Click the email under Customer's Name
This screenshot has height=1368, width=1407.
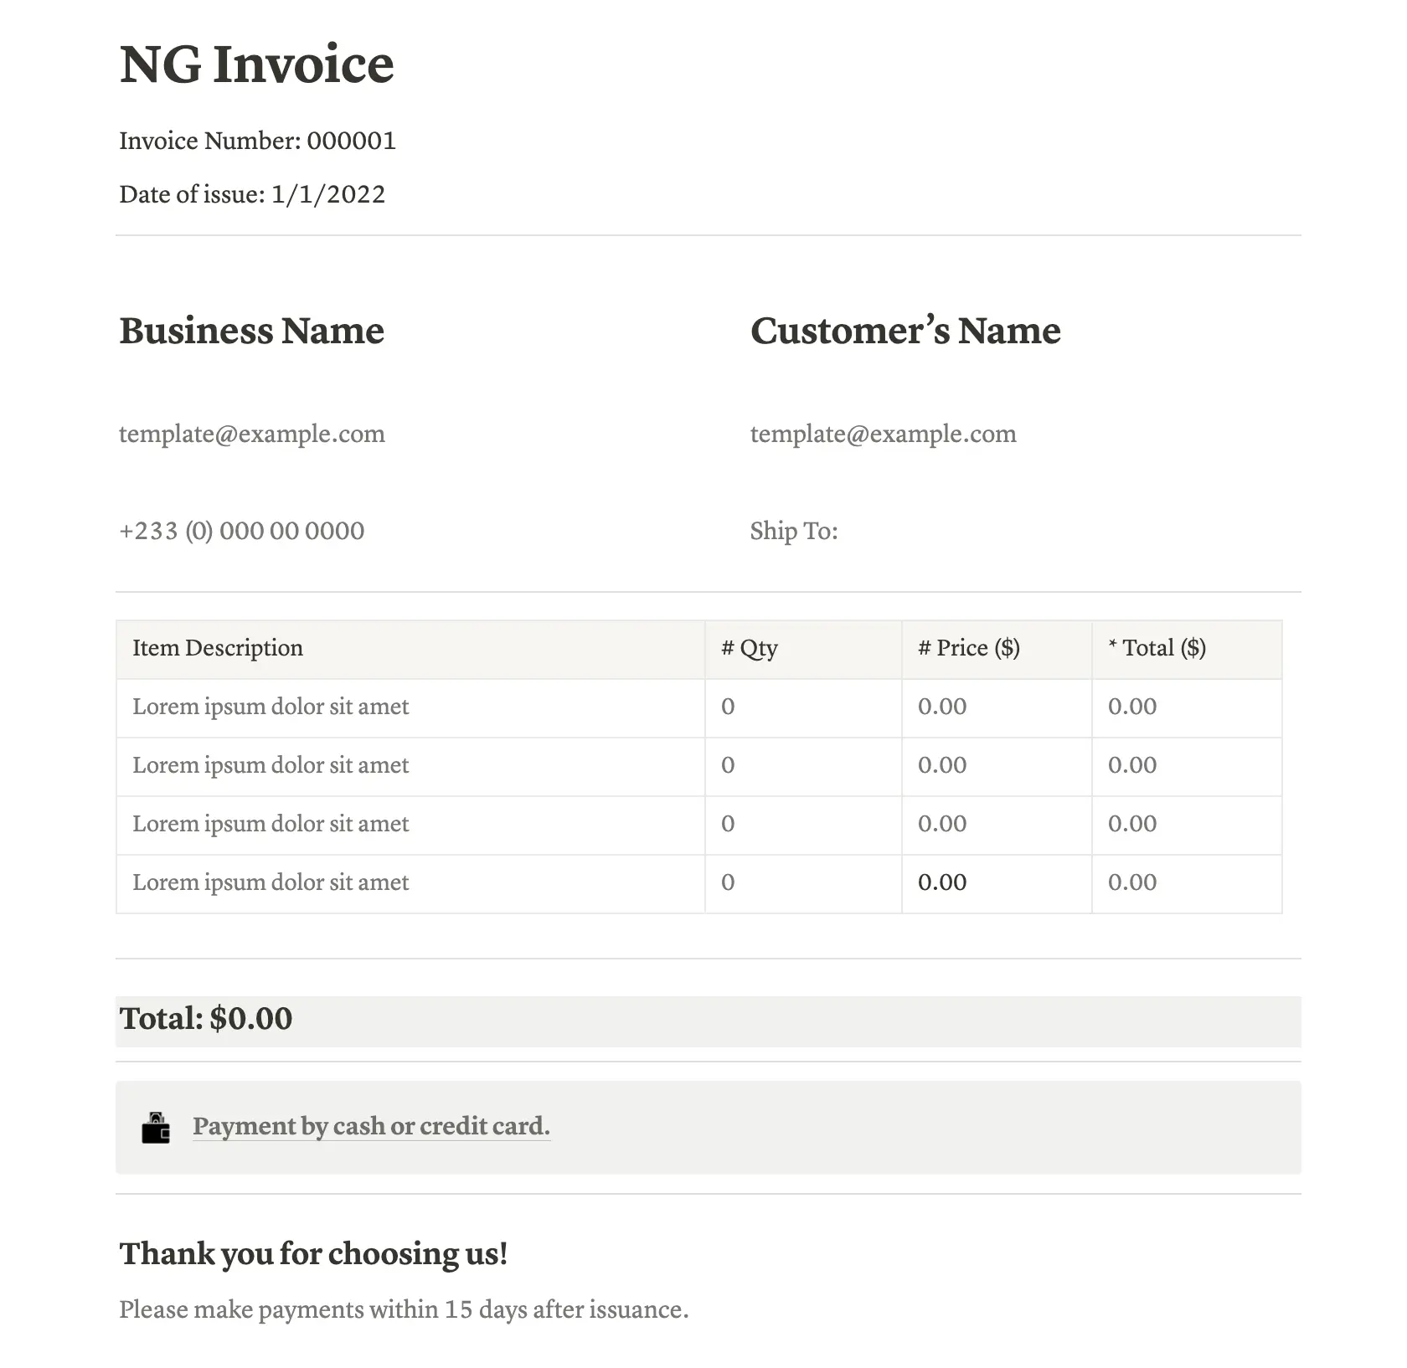click(883, 434)
